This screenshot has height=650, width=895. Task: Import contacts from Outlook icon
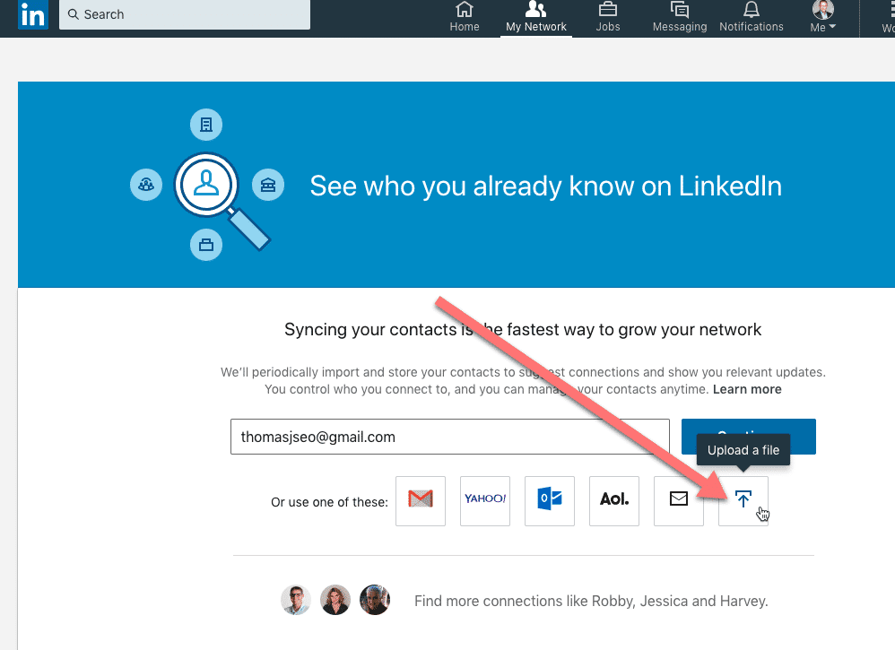[x=550, y=501]
